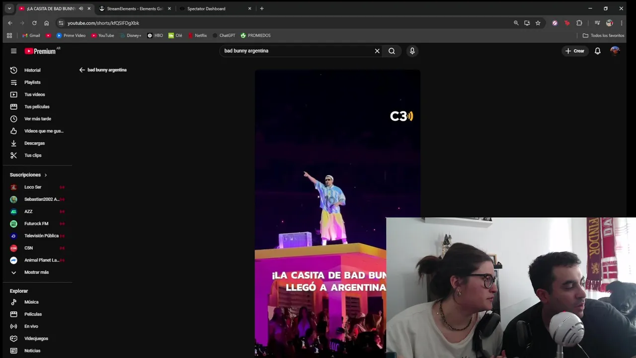Open the YouTube account avatar menu
Image resolution: width=636 pixels, height=358 pixels.
coord(615,51)
